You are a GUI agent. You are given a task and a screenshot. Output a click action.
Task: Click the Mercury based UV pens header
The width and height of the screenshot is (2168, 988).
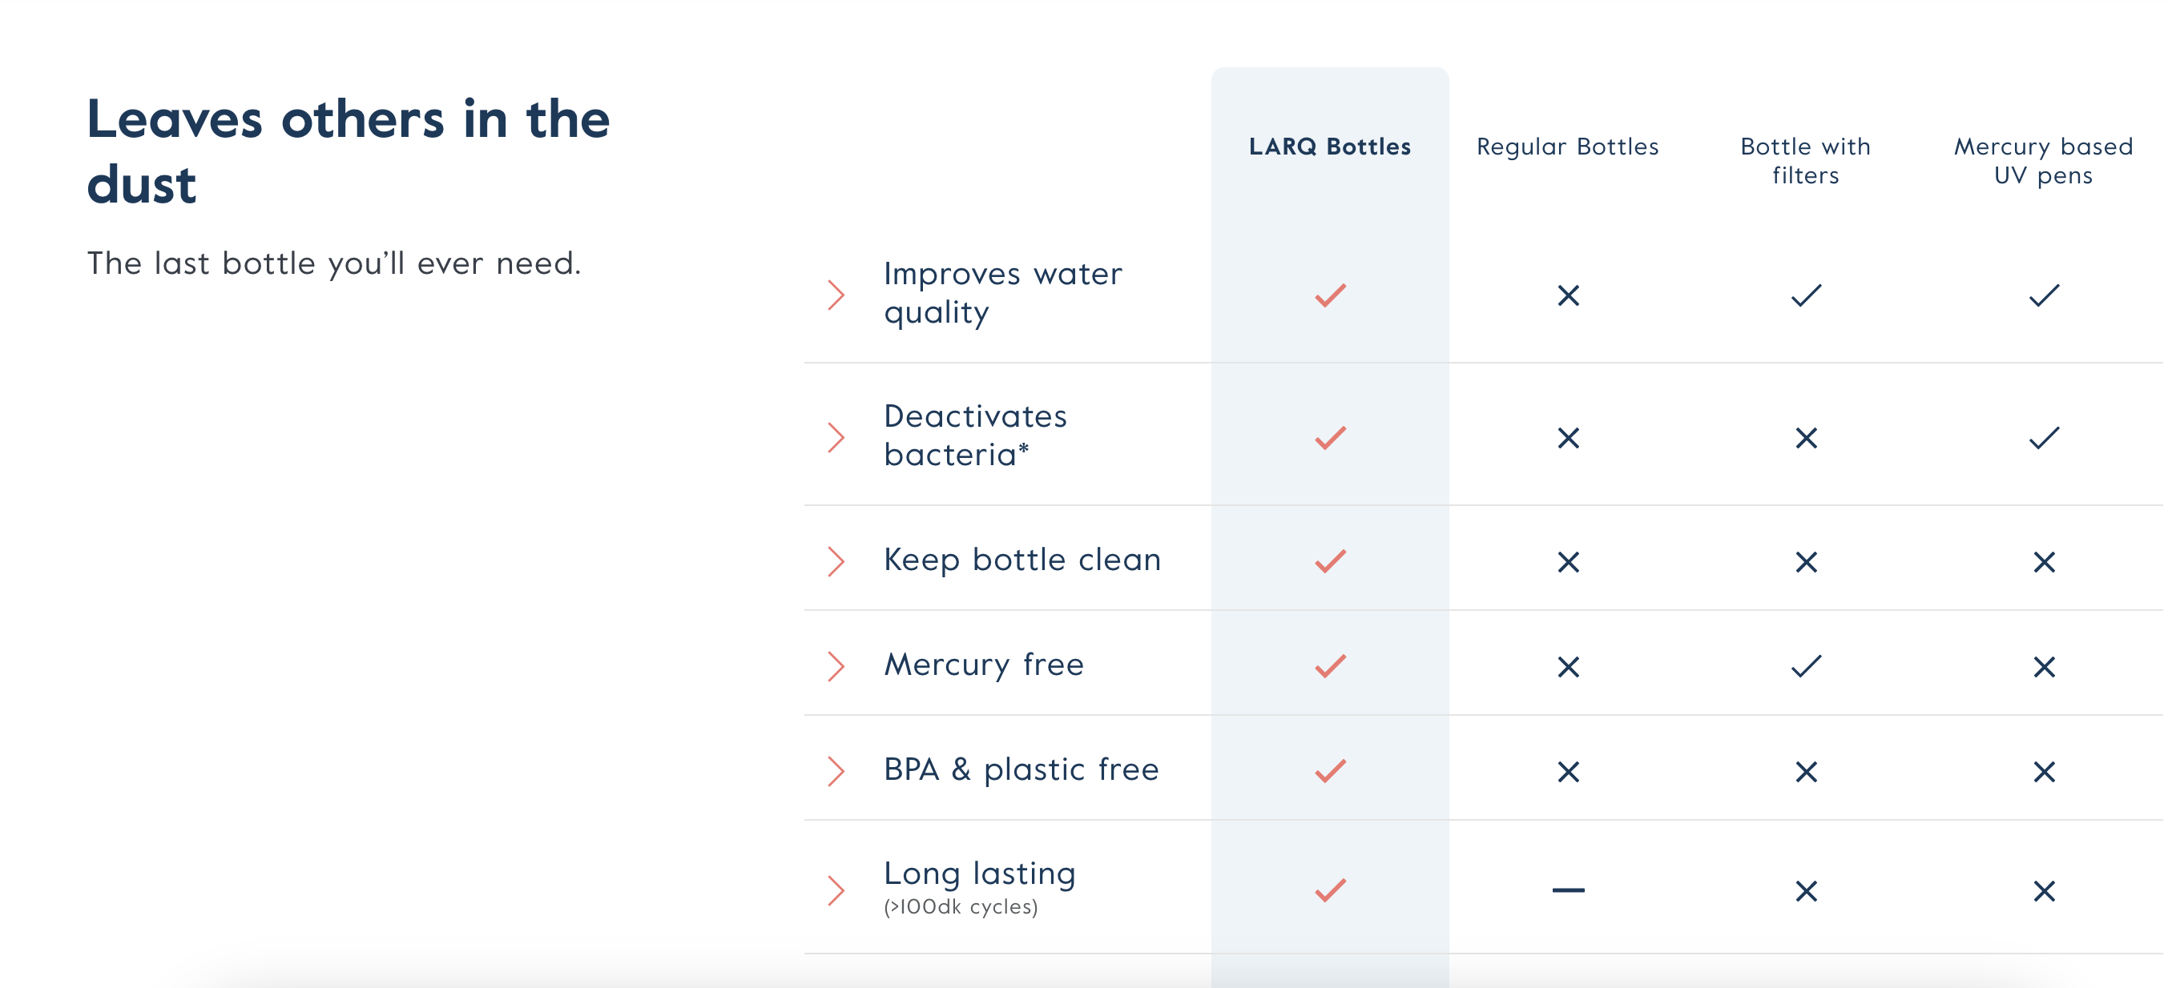2045,161
